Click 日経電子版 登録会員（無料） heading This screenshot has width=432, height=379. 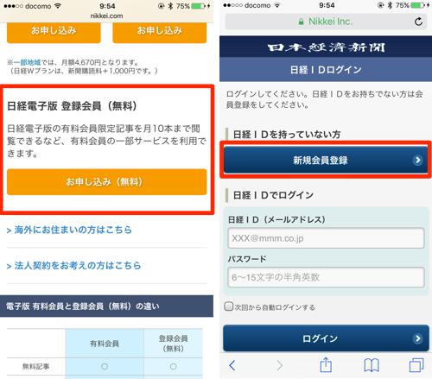point(72,106)
